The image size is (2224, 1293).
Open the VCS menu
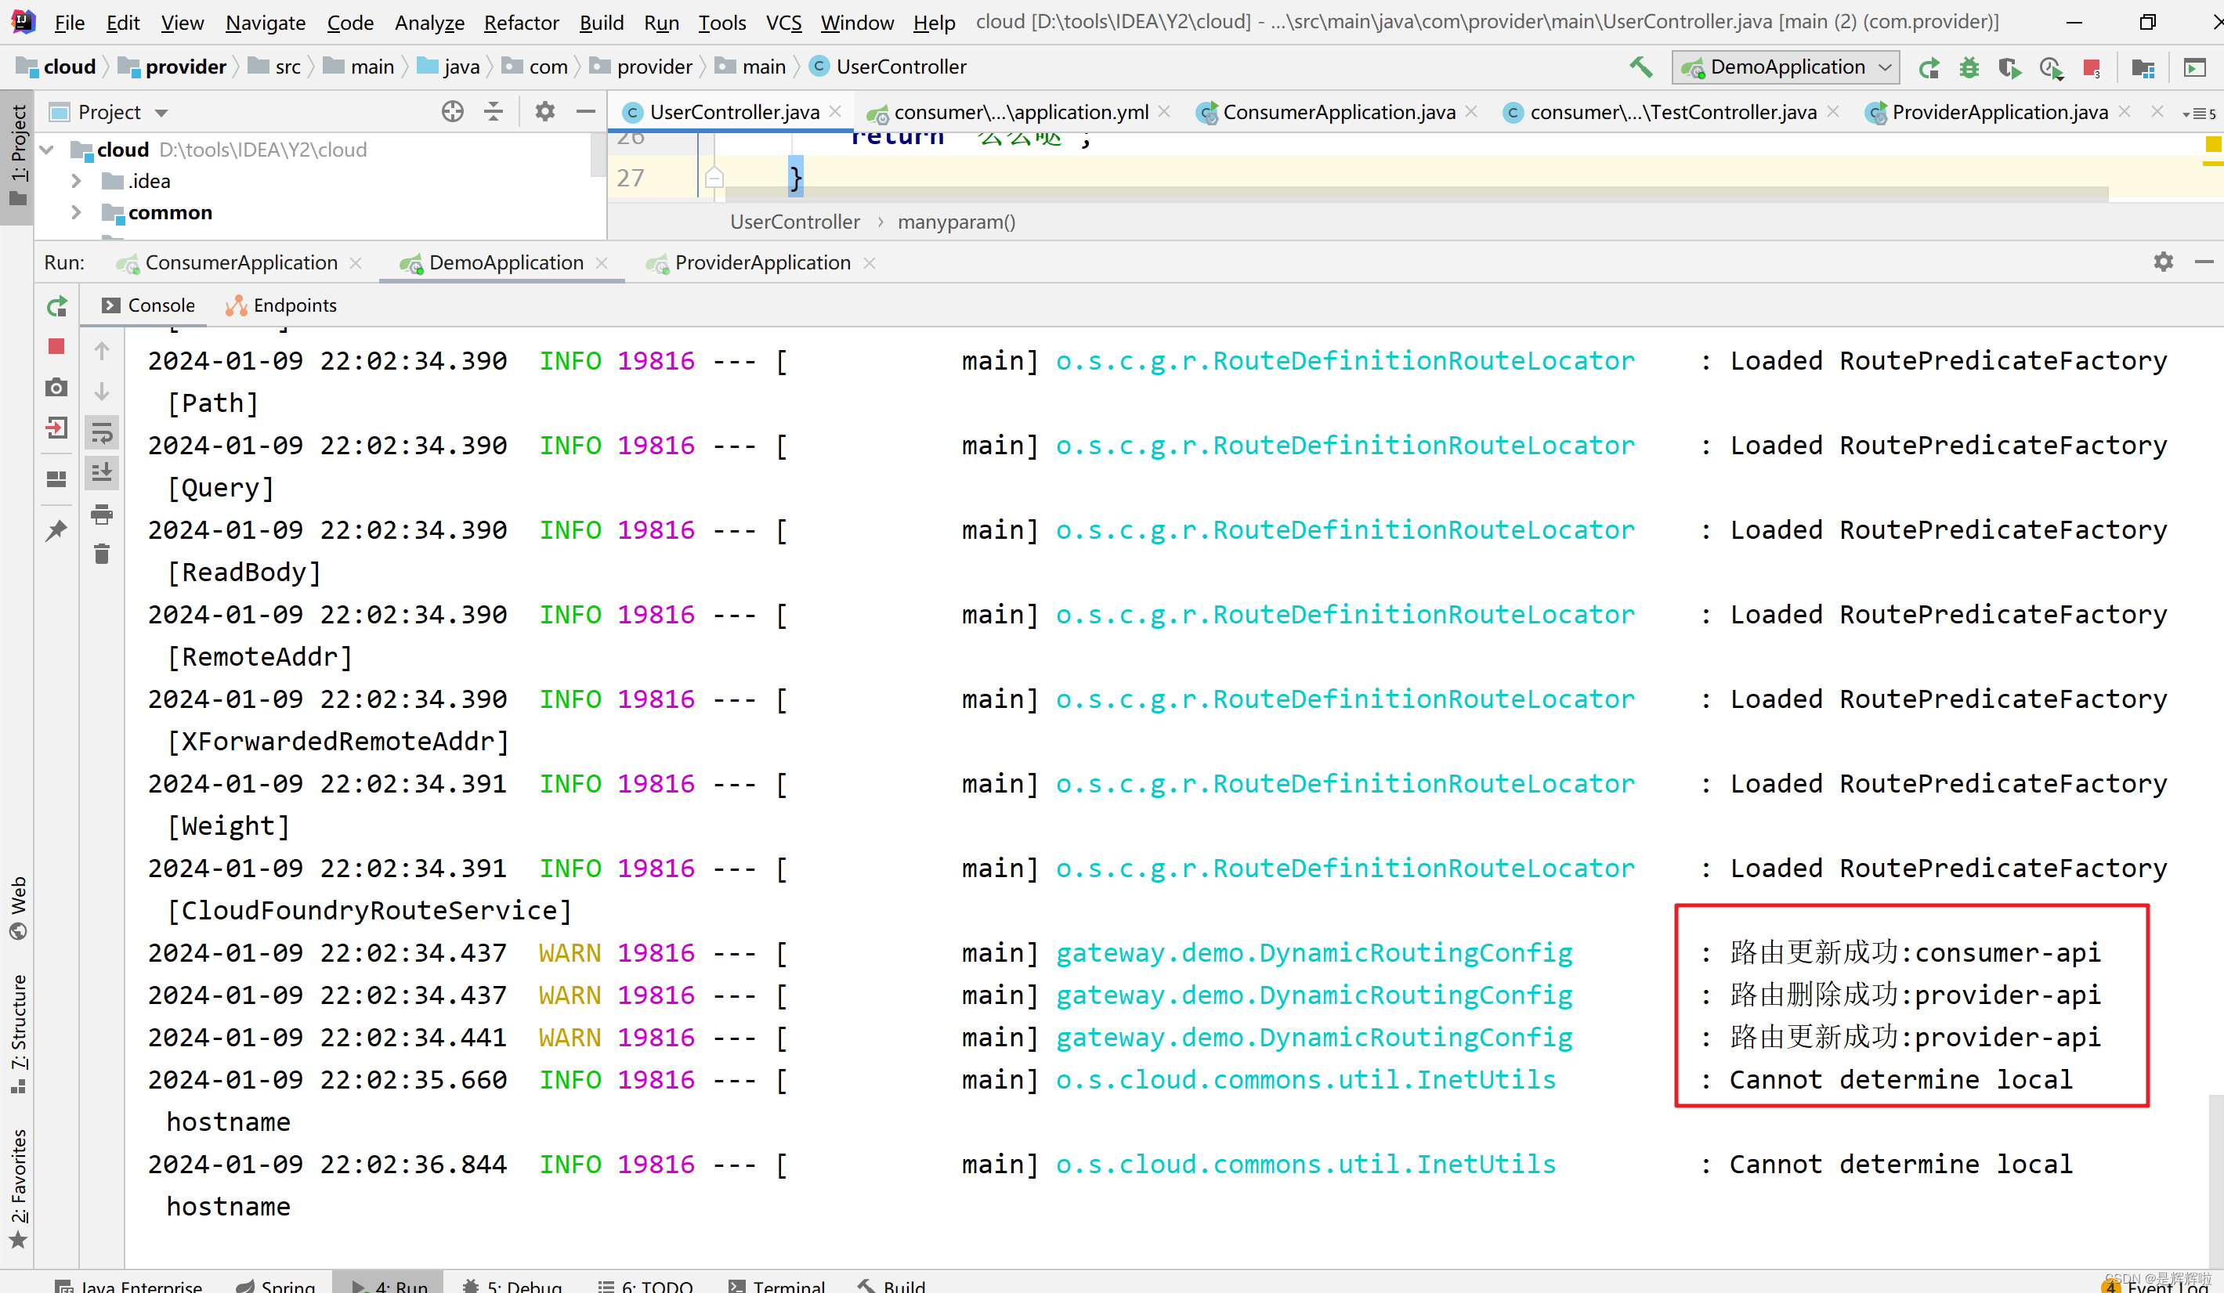[783, 22]
